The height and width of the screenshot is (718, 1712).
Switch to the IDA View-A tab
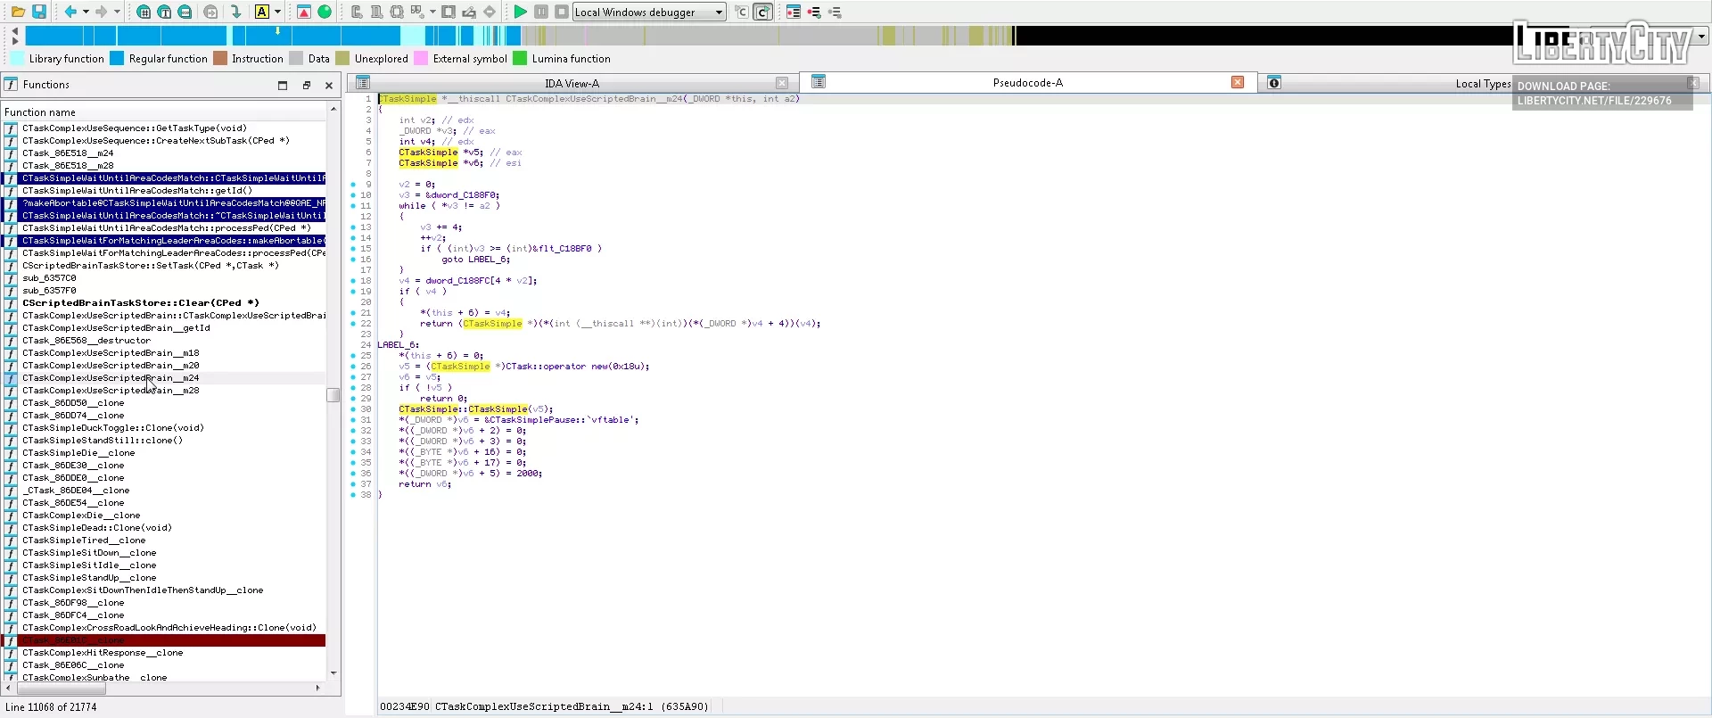tap(572, 83)
